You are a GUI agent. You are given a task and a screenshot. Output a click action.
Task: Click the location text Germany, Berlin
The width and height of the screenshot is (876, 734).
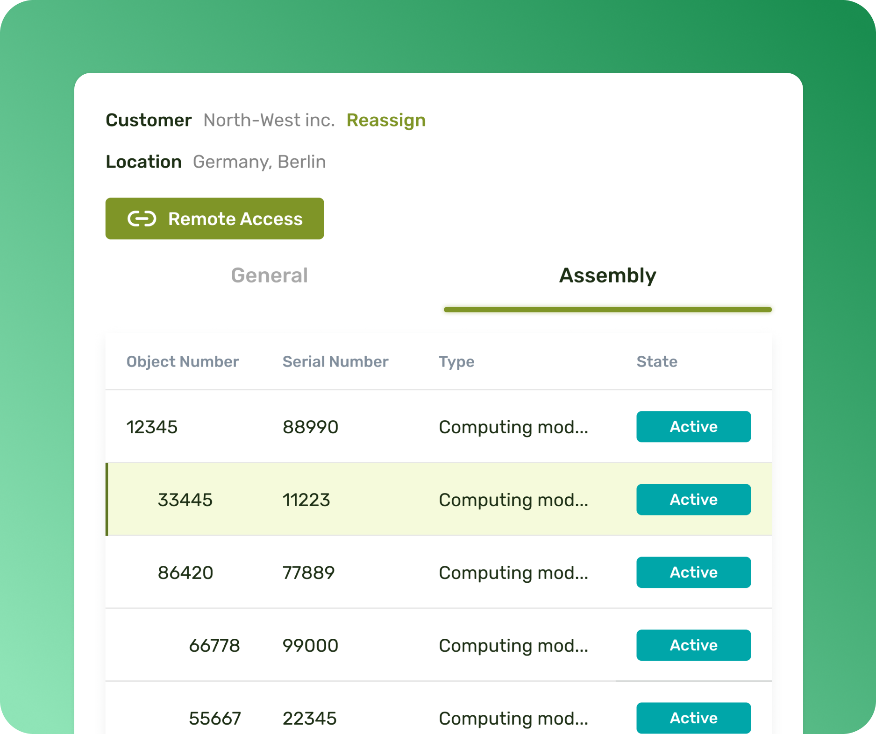click(x=259, y=162)
